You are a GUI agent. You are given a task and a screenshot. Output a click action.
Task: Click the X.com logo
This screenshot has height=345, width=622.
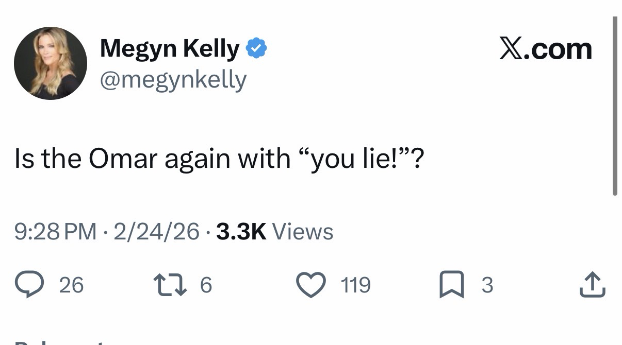coord(546,49)
